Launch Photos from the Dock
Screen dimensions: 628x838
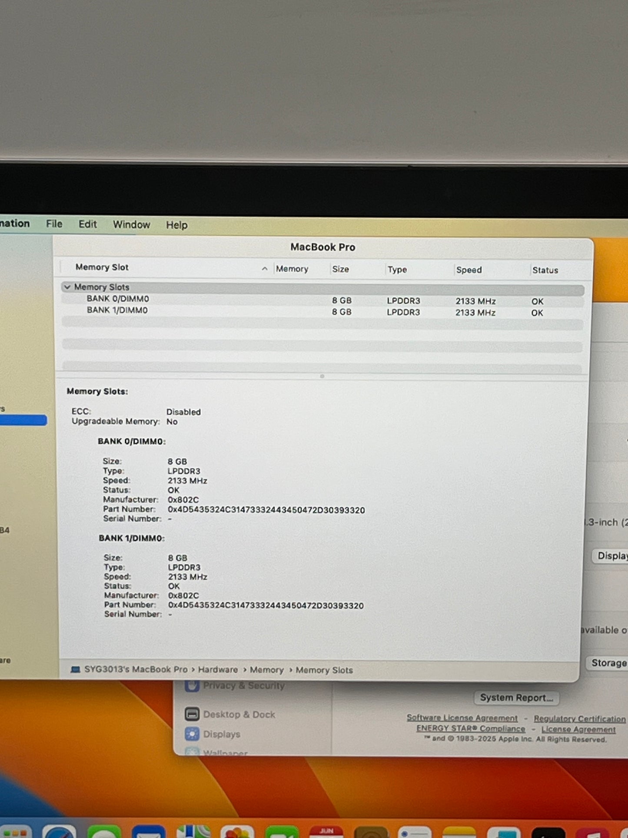coord(237,831)
